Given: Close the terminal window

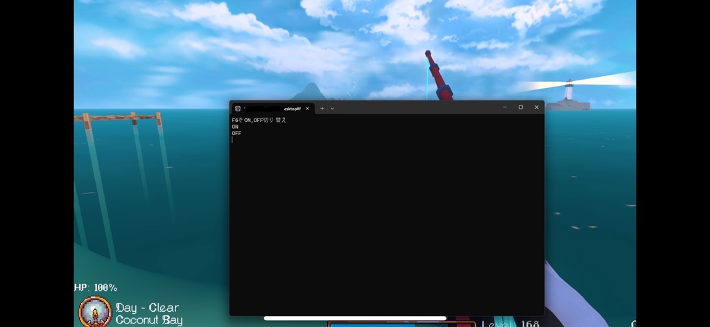Looking at the screenshot, I should click(537, 107).
